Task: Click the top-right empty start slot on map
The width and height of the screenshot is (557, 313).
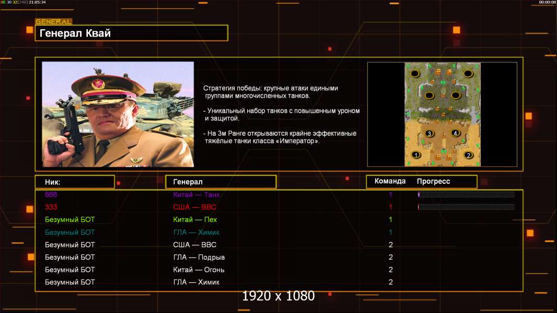Action: pos(469,74)
